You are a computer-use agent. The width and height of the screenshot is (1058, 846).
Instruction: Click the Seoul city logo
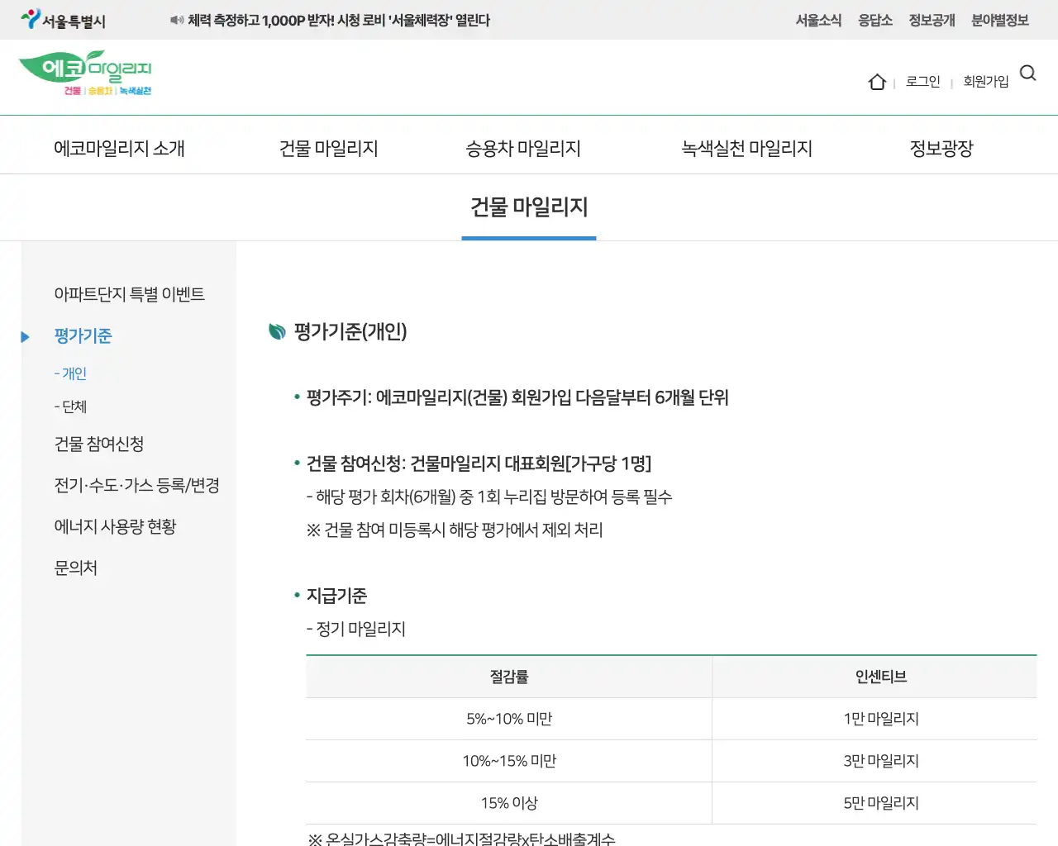[x=63, y=19]
